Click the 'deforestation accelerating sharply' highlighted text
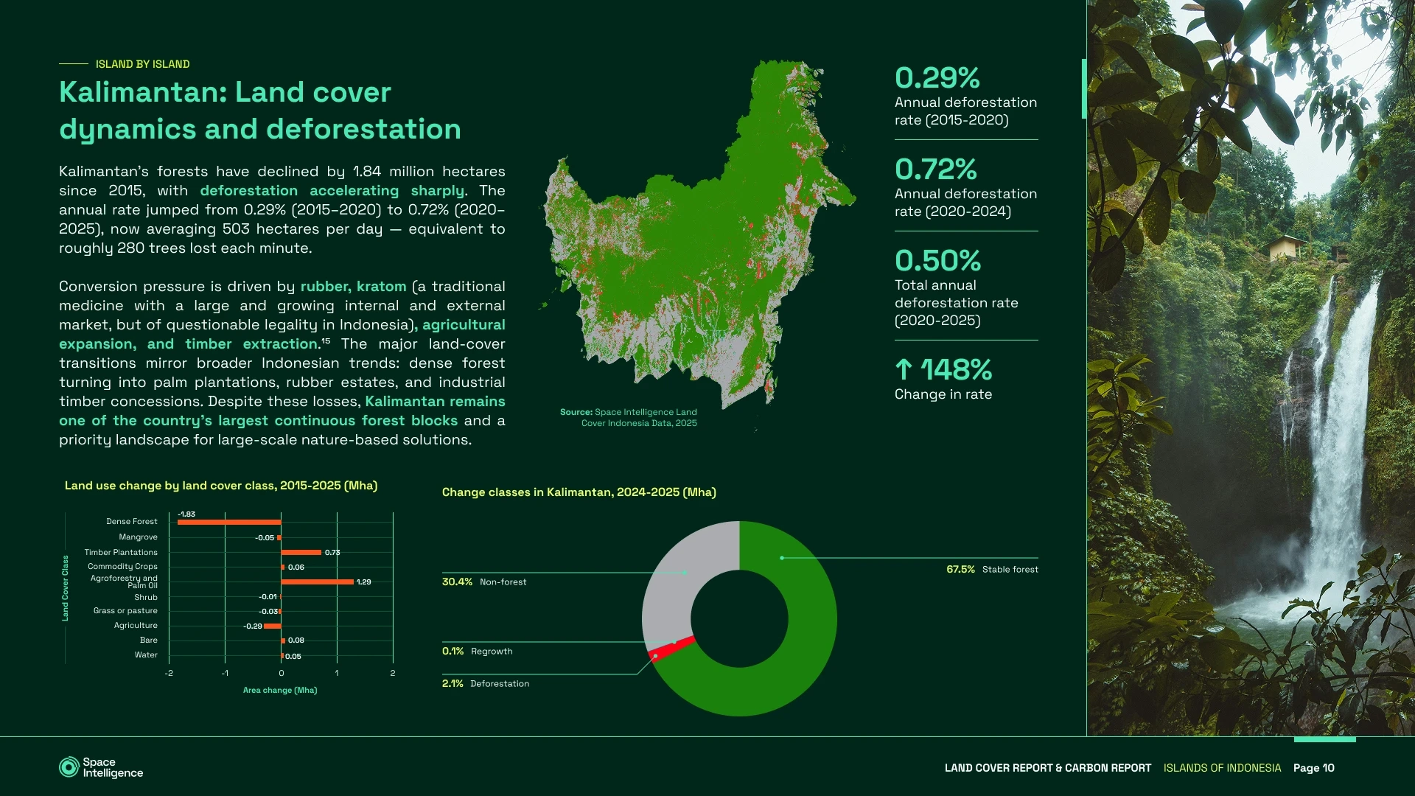Screen dimensions: 1415x796 (x=332, y=190)
